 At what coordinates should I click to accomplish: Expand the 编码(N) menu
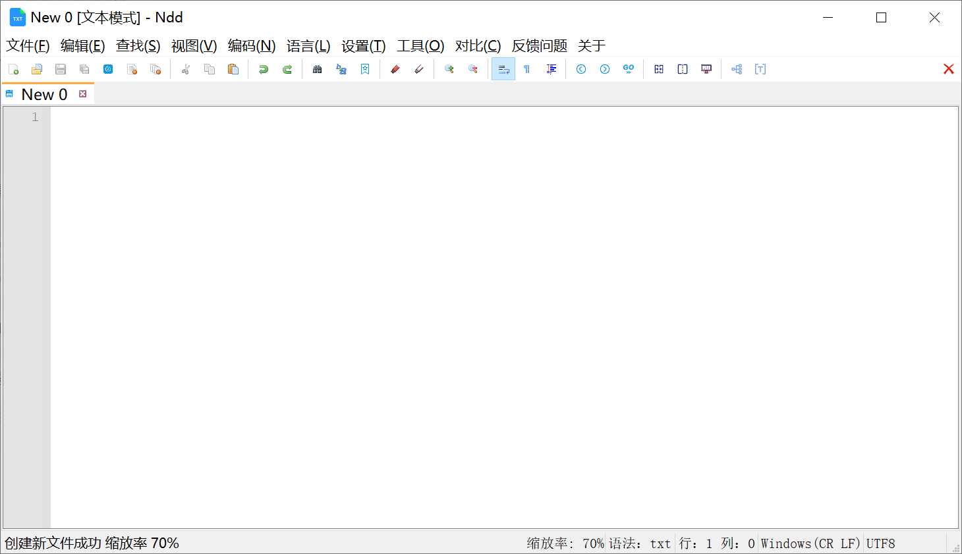pos(252,45)
